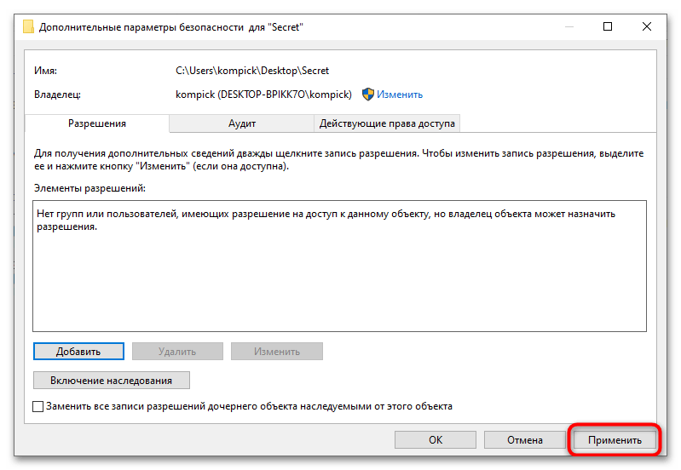Click the Нет групп или пользователей message
Screen dimensions: 681x470
326,220
